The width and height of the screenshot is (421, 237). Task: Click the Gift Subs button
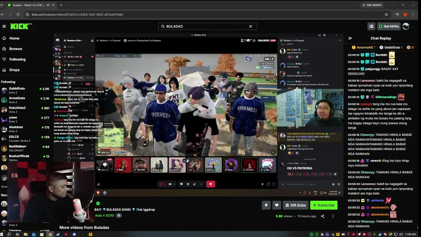(x=295, y=205)
